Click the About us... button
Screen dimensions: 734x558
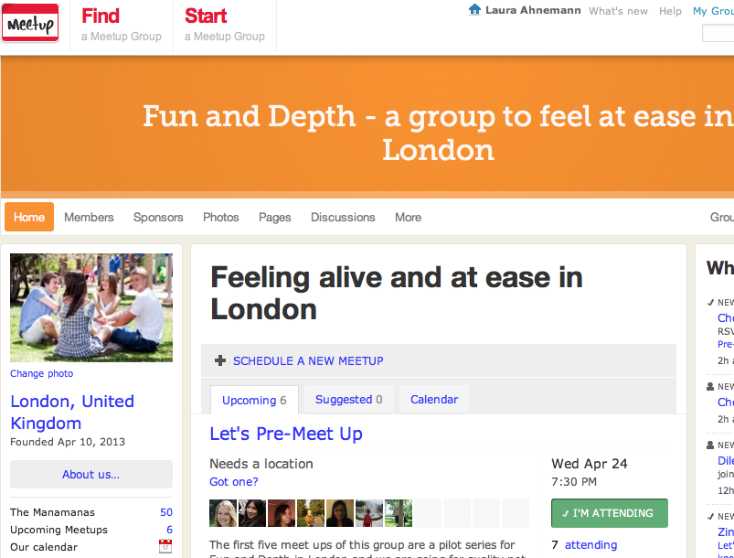point(91,474)
